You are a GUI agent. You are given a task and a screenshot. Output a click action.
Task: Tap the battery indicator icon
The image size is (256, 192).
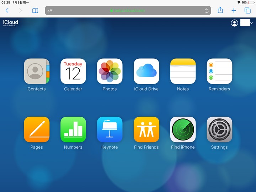(251, 2)
